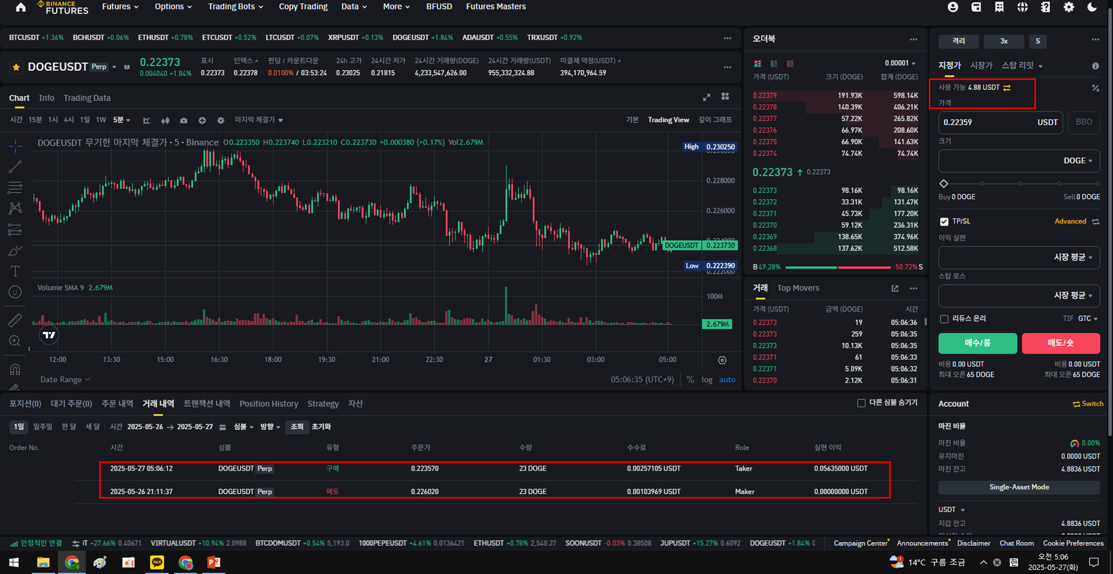
Task: Click the add indicator plus icon
Action: [202, 120]
